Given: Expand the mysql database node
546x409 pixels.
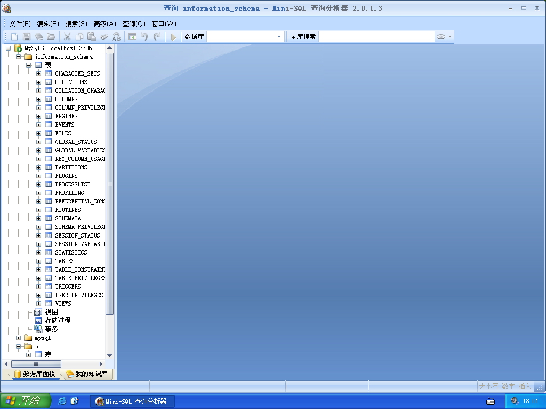Looking at the screenshot, I should (x=19, y=338).
